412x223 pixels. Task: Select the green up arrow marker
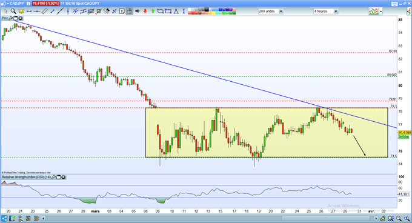(x=153, y=12)
